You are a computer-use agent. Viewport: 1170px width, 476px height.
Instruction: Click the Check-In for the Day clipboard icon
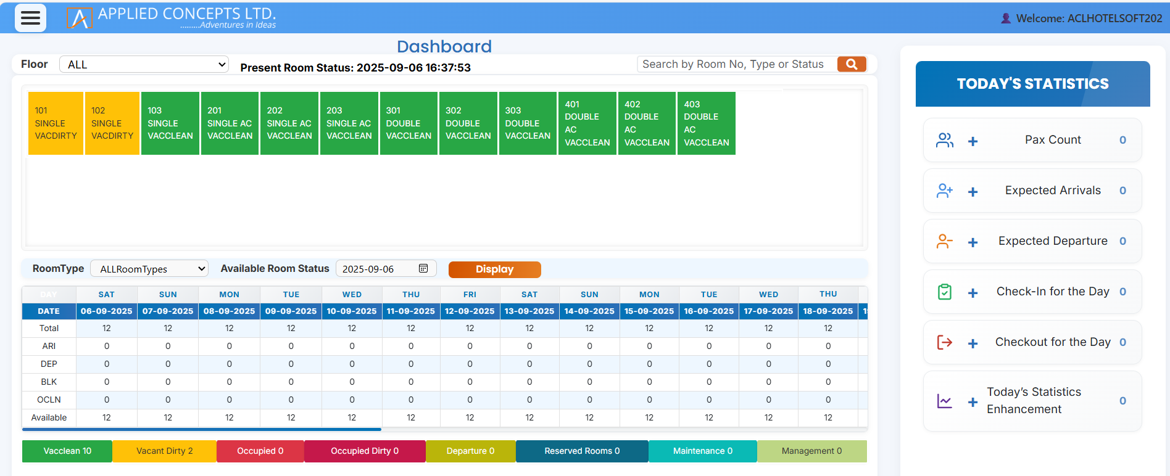tap(944, 292)
